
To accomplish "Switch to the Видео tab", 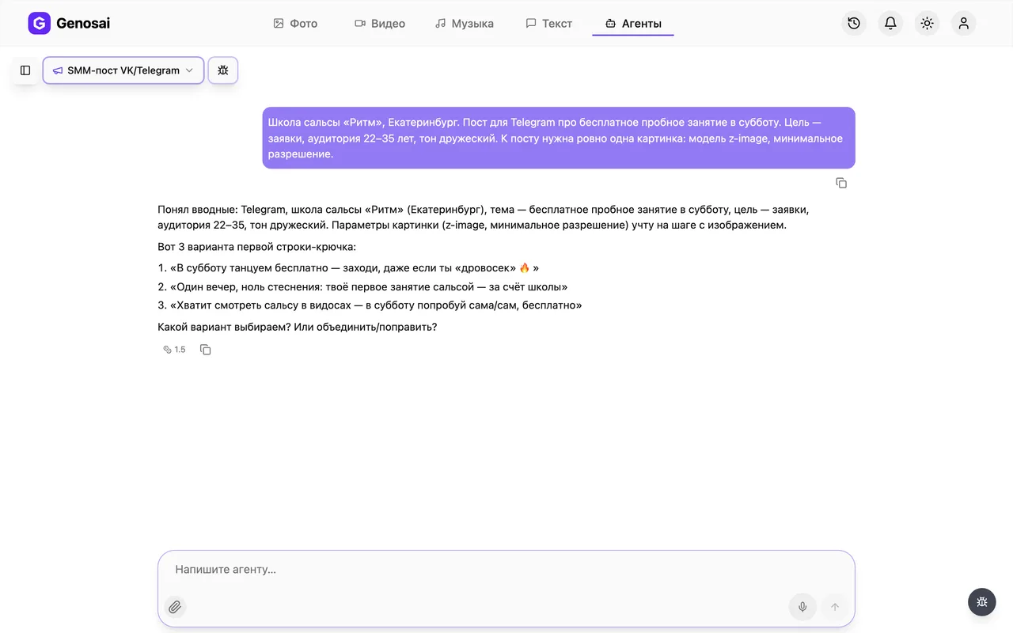I will tap(380, 24).
